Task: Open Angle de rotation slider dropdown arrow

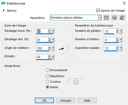Action: point(52,48)
